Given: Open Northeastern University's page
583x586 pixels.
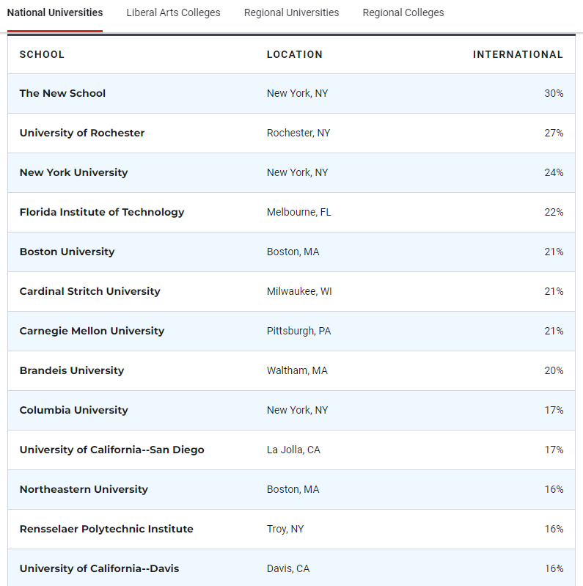Looking at the screenshot, I should (84, 489).
